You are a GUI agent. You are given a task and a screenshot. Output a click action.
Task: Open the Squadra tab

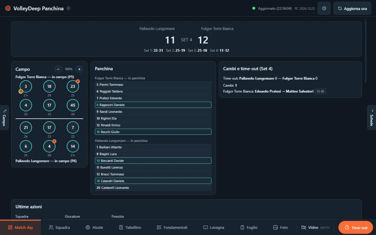tap(59, 227)
